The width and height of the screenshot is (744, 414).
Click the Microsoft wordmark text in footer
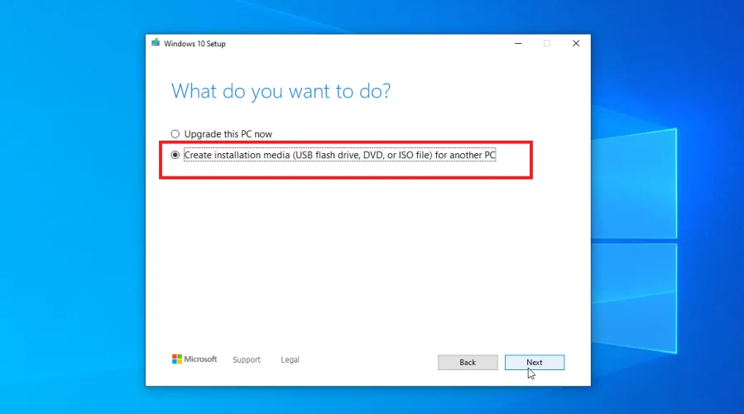[x=200, y=359]
